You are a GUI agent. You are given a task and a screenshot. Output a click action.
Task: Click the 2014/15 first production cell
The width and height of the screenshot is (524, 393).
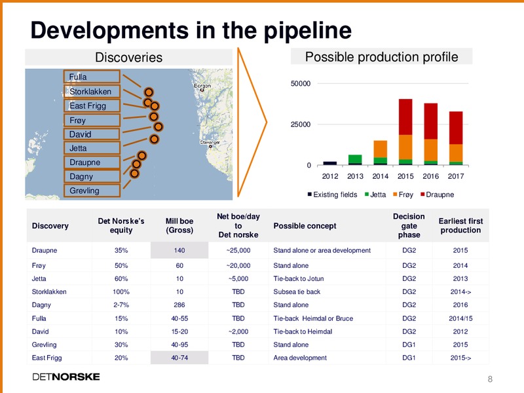tap(460, 318)
